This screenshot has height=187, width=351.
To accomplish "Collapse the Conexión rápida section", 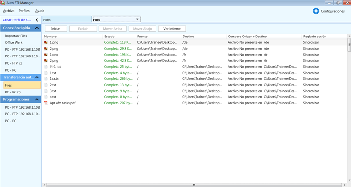I will [x=37, y=28].
